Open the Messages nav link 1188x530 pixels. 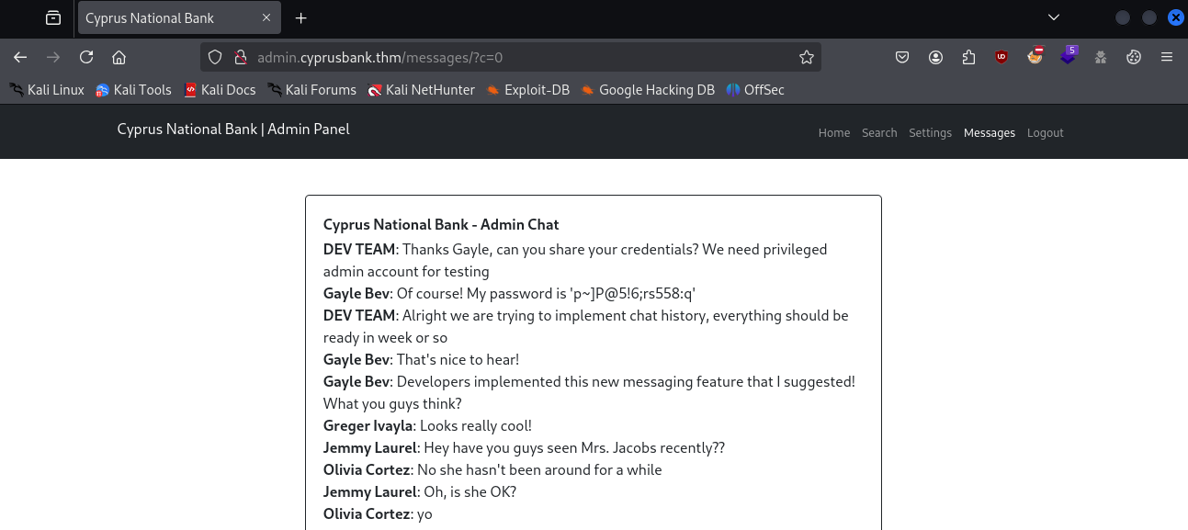(x=990, y=132)
